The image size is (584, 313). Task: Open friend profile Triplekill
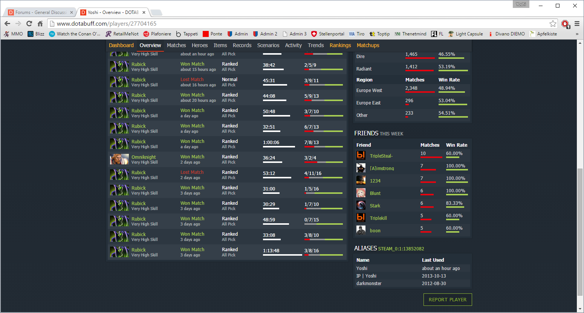click(x=378, y=218)
